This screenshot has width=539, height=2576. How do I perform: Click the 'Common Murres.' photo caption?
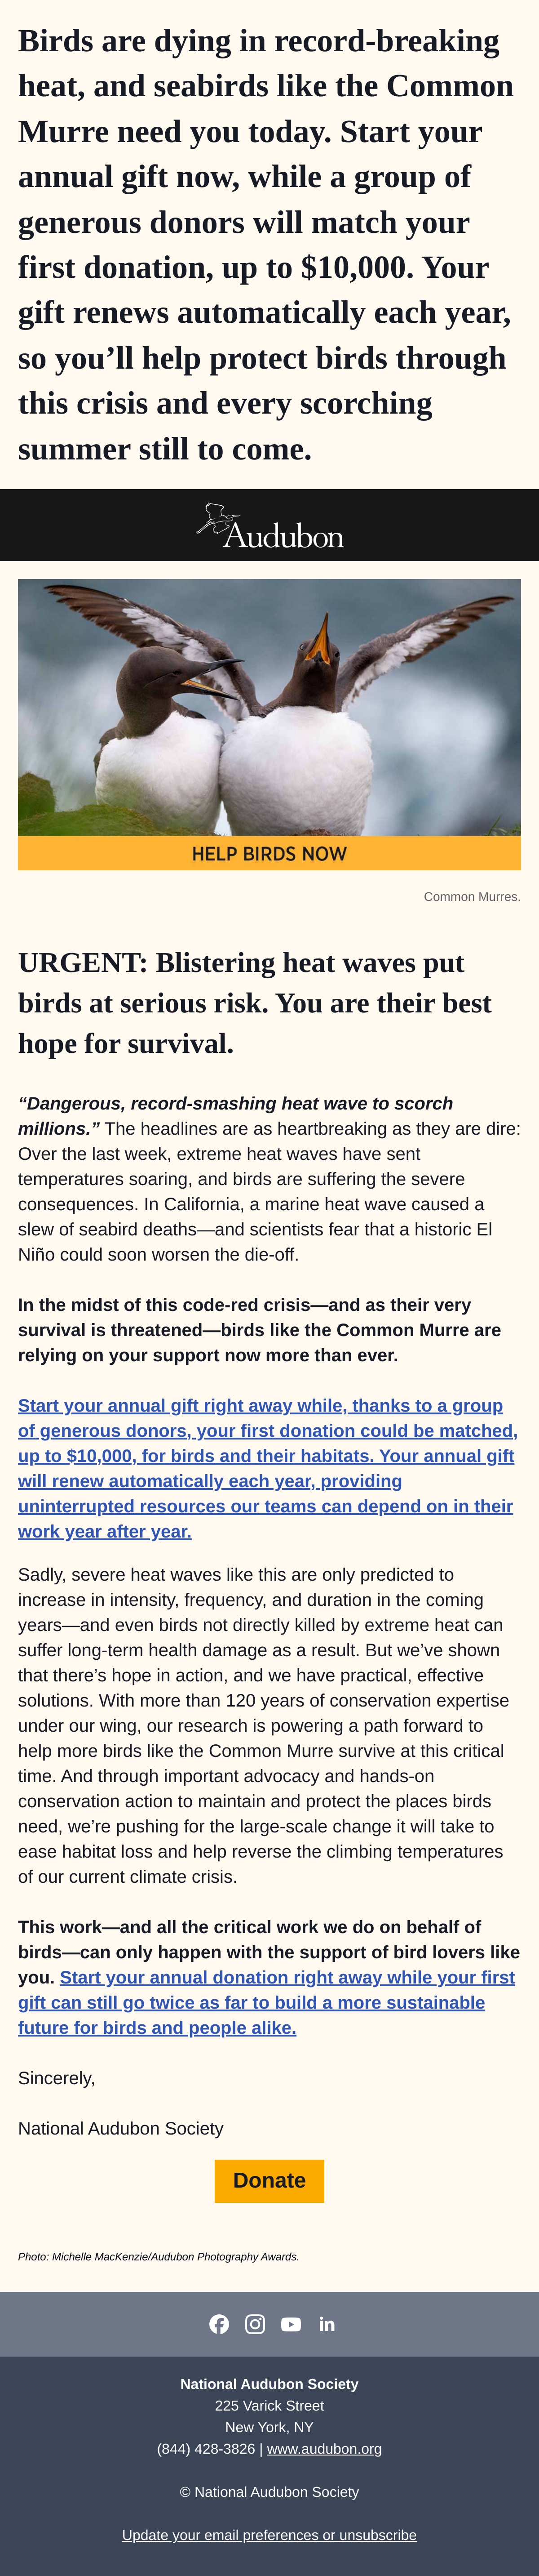472,897
